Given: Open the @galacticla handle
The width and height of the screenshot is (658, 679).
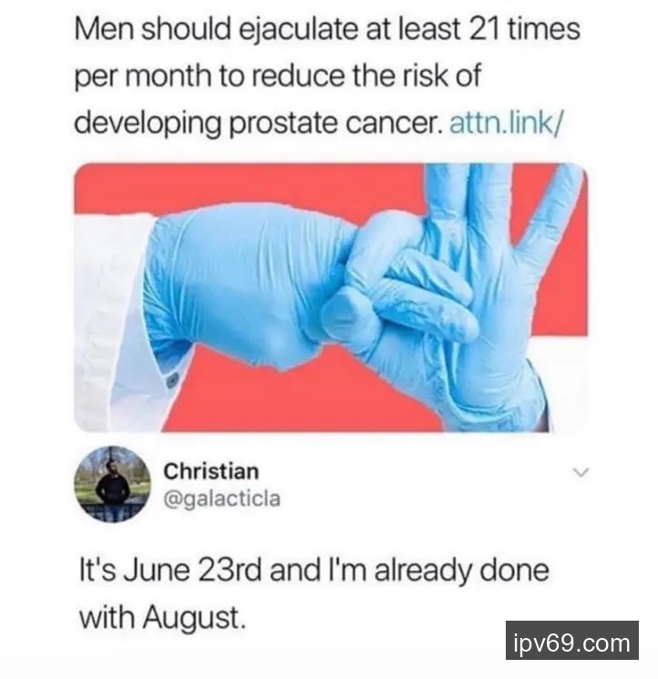Looking at the screenshot, I should coord(222,499).
